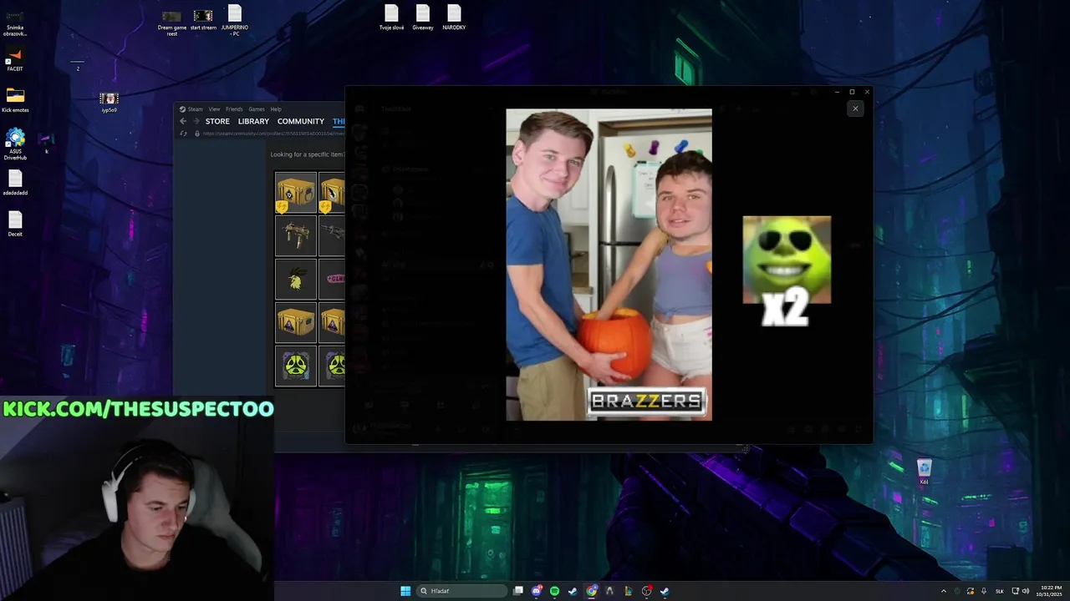Click the steamcommunity.com URL in Steam
The image size is (1070, 601).
(273, 134)
